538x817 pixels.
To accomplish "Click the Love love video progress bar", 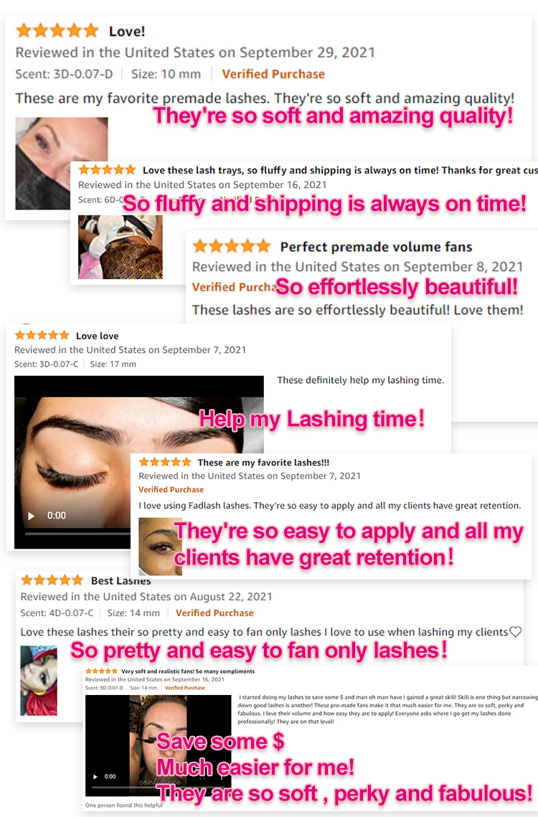I will pos(77,534).
